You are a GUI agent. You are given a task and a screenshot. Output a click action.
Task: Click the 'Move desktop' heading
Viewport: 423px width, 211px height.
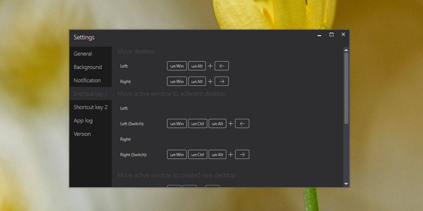pyautogui.click(x=136, y=51)
